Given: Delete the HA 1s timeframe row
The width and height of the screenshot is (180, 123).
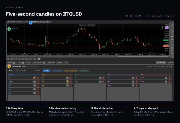Looking at the screenshot, I should [x=38, y=82].
